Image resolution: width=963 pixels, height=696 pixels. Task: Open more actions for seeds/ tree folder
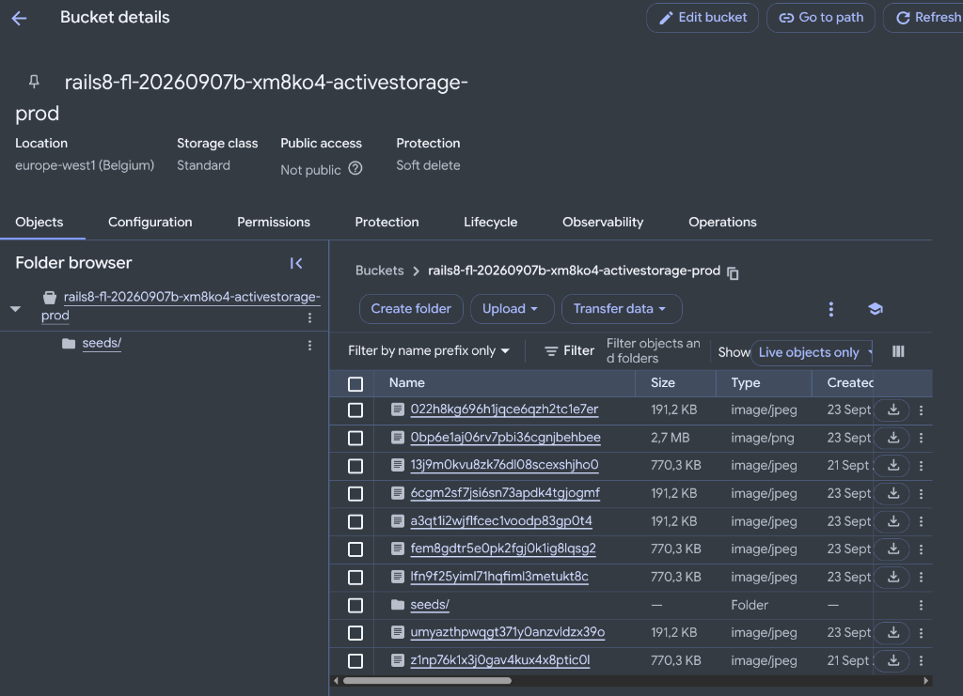[x=309, y=346]
